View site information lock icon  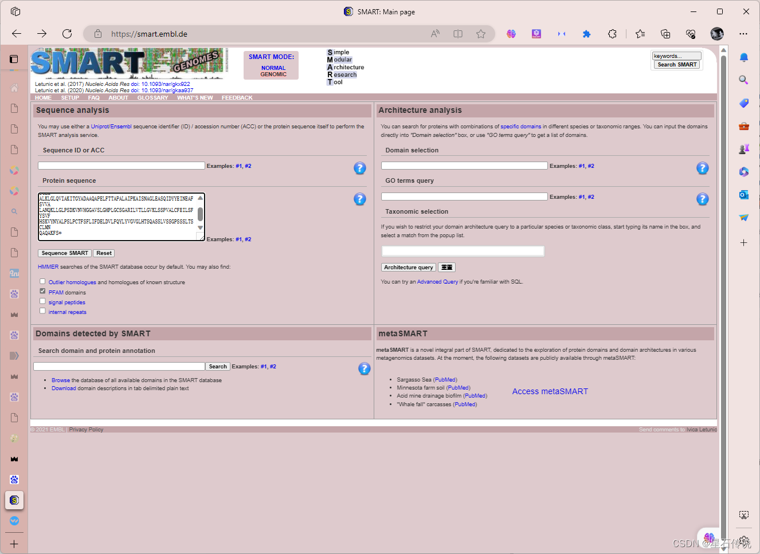tap(98, 34)
